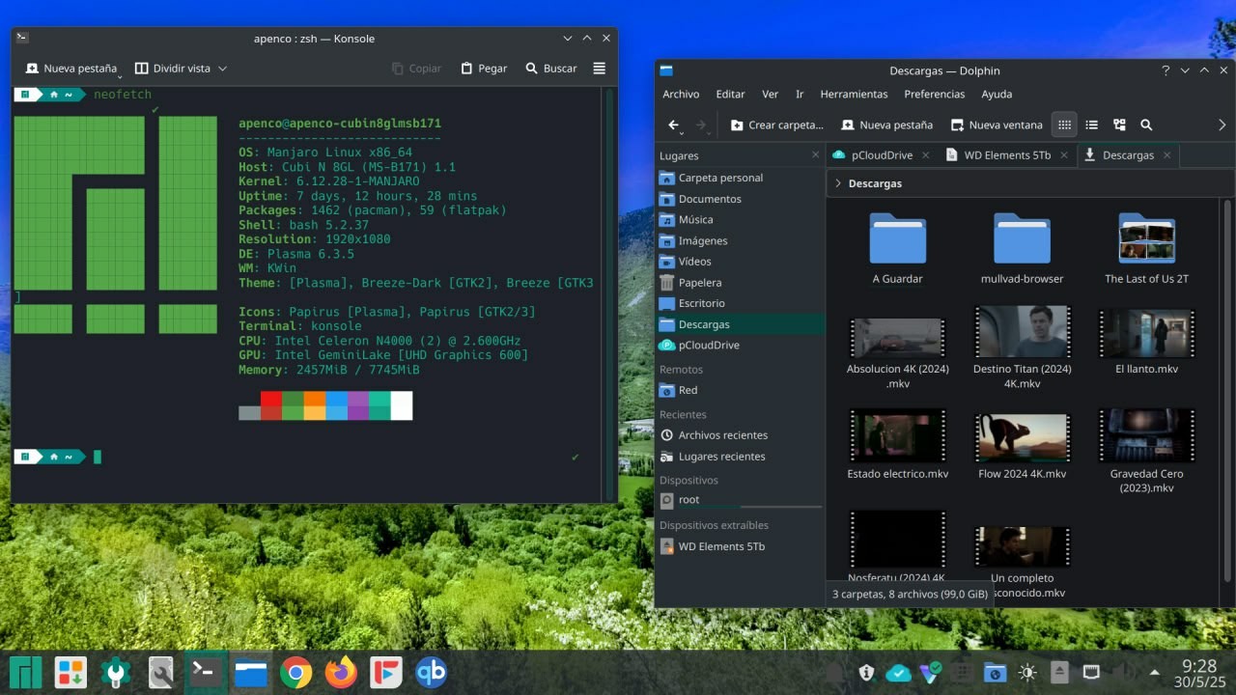
Task: Click Nueva pestaña in Dolphin toolbar
Action: 887,125
